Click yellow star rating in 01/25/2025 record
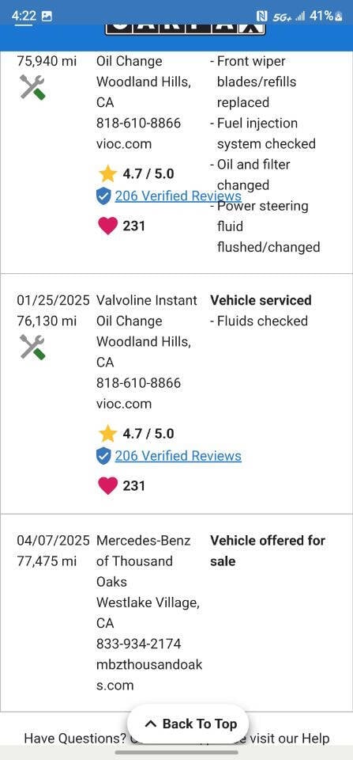Screen dimensions: 353x760 107,433
